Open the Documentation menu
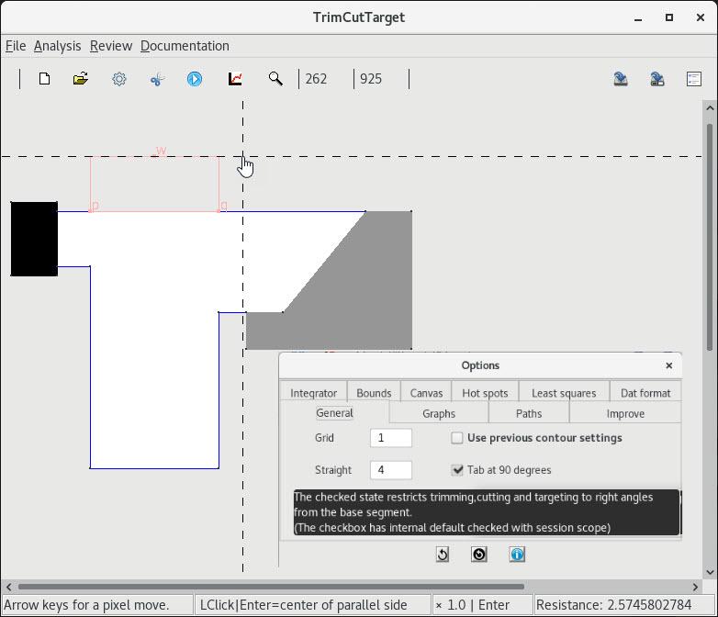The image size is (718, 617). [185, 46]
